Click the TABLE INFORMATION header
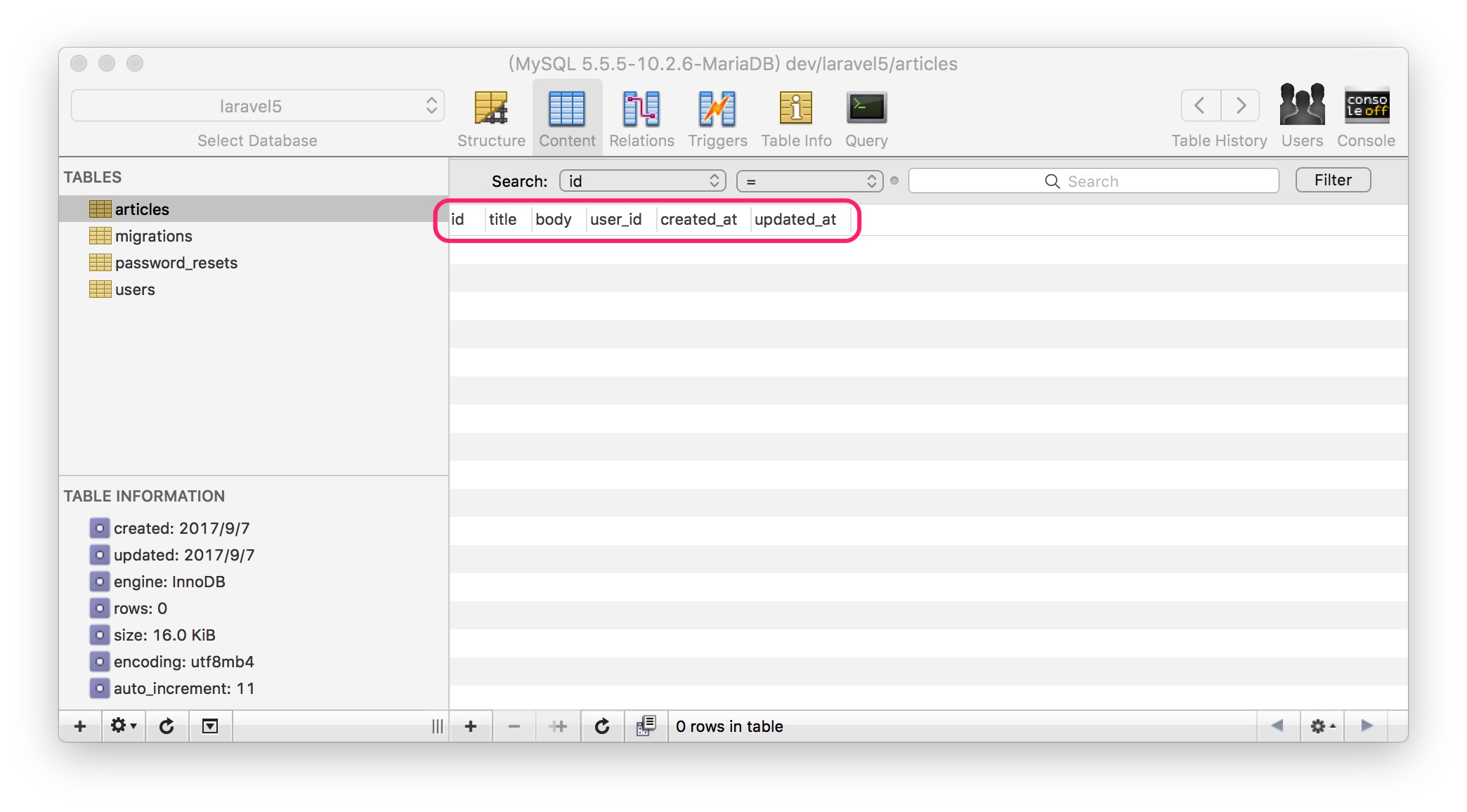 pos(144,496)
